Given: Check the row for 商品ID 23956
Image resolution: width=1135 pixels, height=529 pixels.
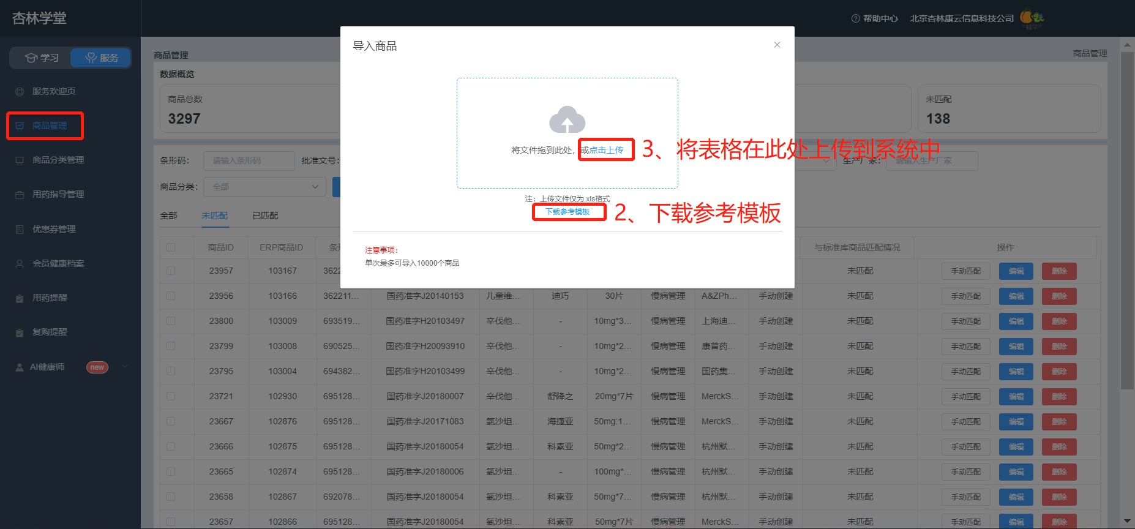Looking at the screenshot, I should coord(171,296).
